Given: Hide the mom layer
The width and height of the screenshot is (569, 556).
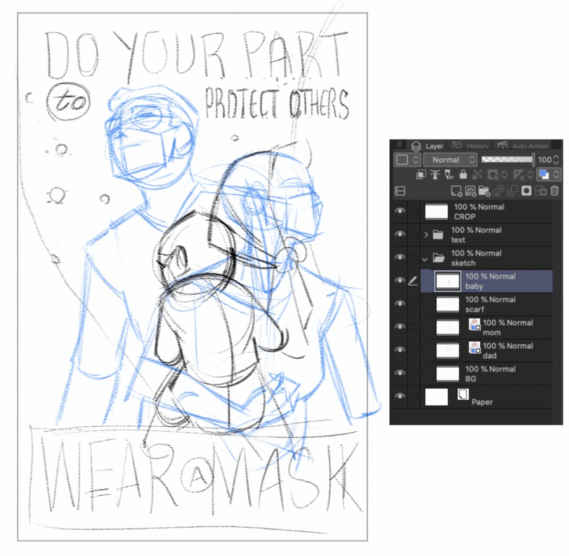Looking at the screenshot, I should click(400, 326).
